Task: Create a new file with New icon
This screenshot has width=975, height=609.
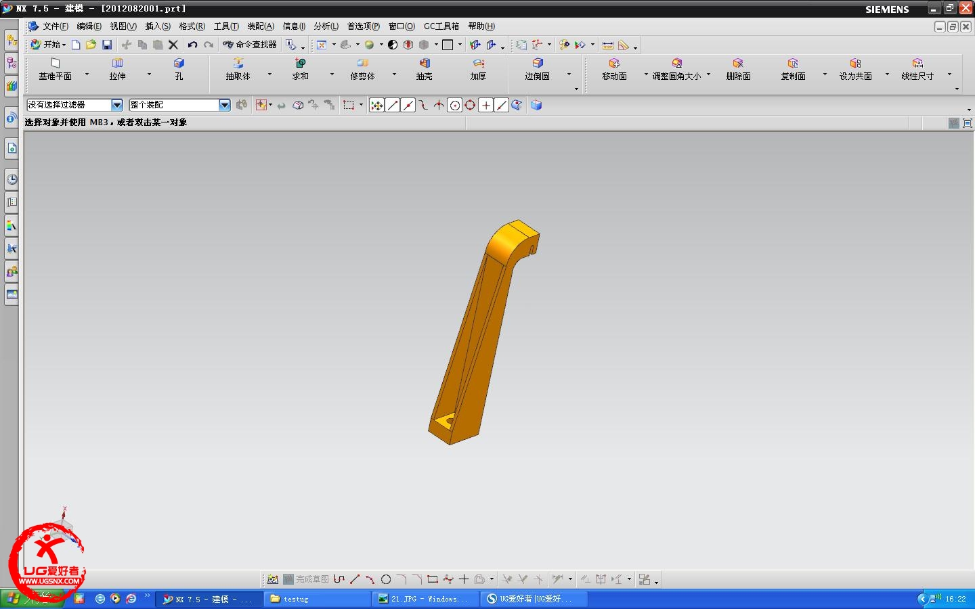Action: (76, 45)
